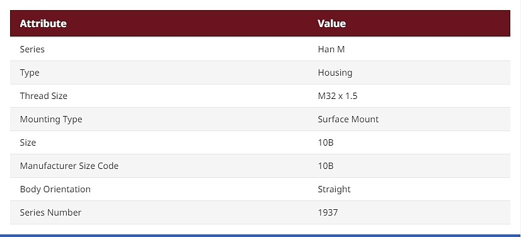Select the Series Number label
Screen dimensions: 521x237
coord(50,212)
